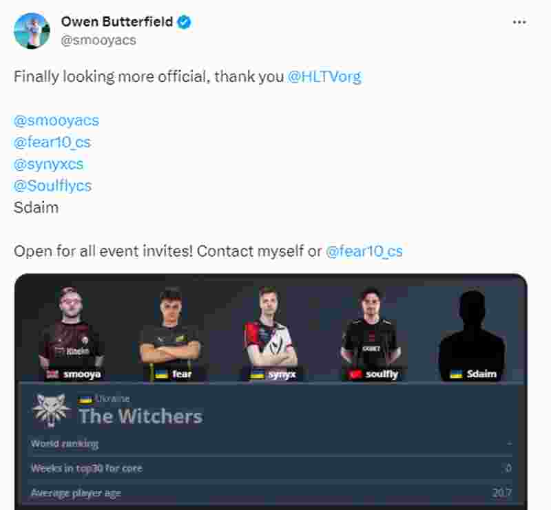Click The Witchers team name
The width and height of the screenshot is (551, 510).
point(141,416)
